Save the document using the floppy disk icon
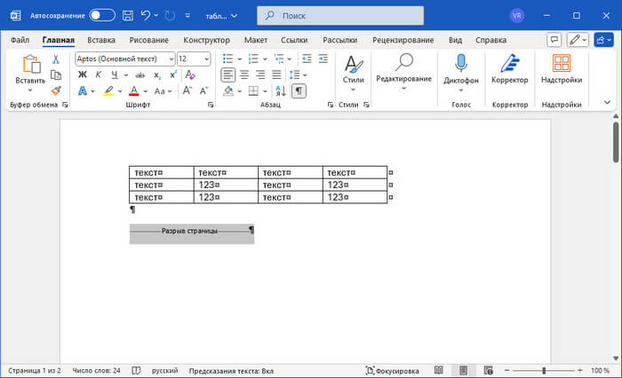This screenshot has height=378, width=622. [x=129, y=16]
